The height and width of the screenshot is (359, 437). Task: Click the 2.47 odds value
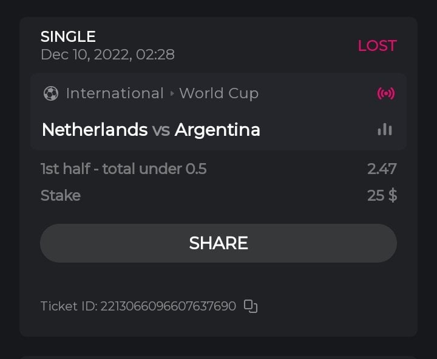(382, 169)
